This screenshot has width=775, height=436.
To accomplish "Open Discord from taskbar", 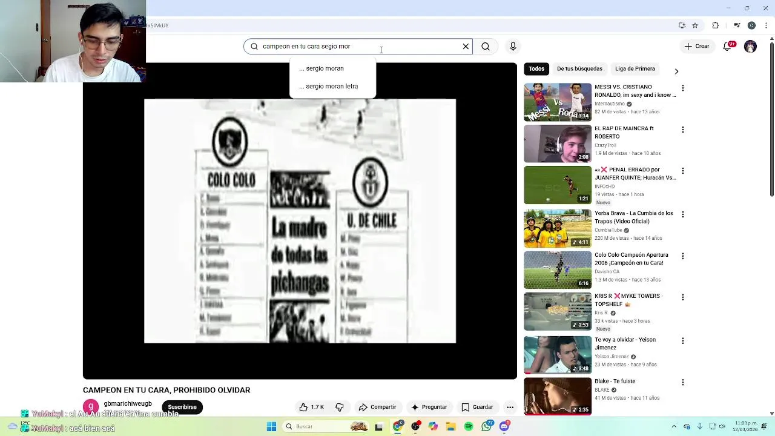I will tap(504, 426).
